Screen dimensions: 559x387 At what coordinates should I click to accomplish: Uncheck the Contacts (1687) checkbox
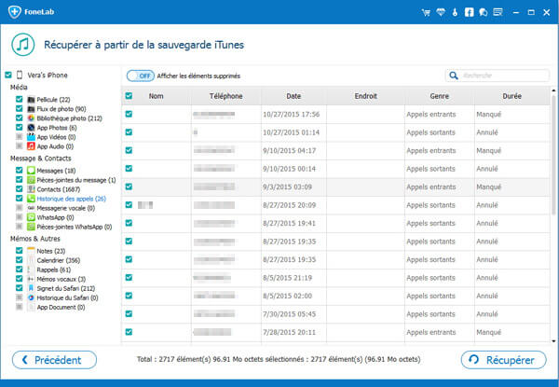20,189
